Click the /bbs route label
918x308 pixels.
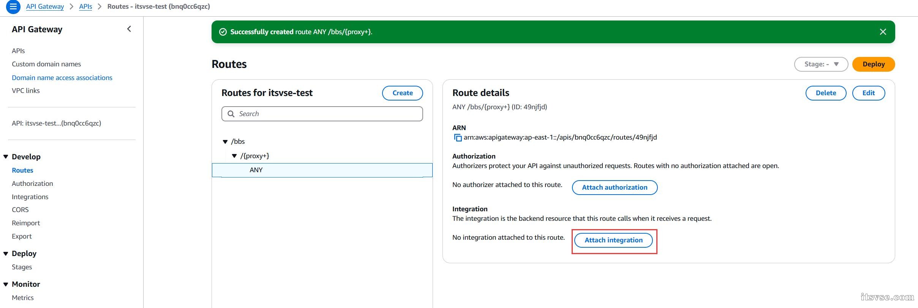coord(238,141)
